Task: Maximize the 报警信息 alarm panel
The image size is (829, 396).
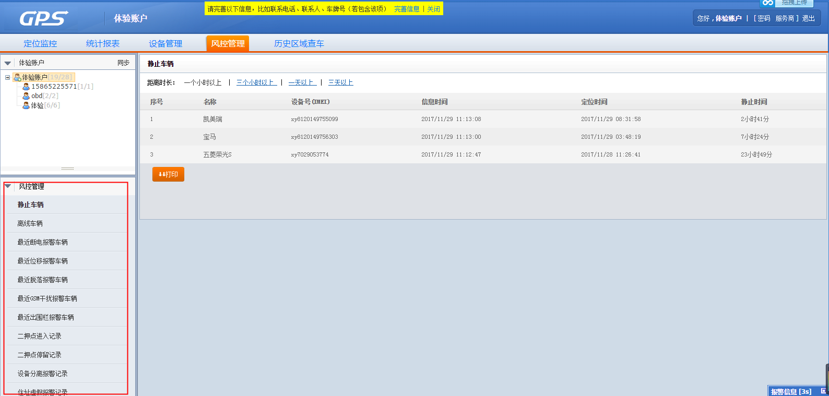Action: [x=823, y=391]
